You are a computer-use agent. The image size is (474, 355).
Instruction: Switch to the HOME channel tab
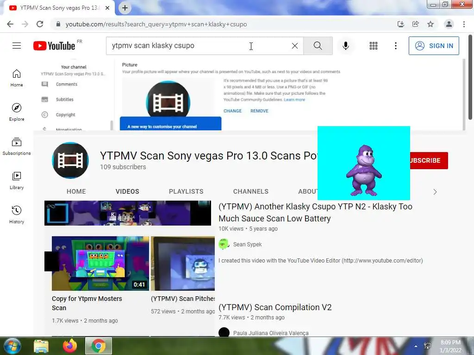tap(76, 191)
